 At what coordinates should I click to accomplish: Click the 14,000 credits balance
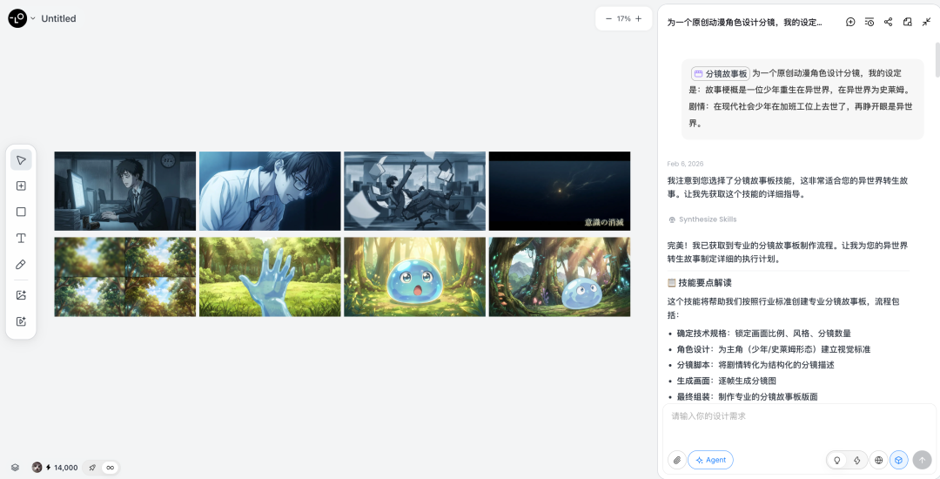[63, 468]
